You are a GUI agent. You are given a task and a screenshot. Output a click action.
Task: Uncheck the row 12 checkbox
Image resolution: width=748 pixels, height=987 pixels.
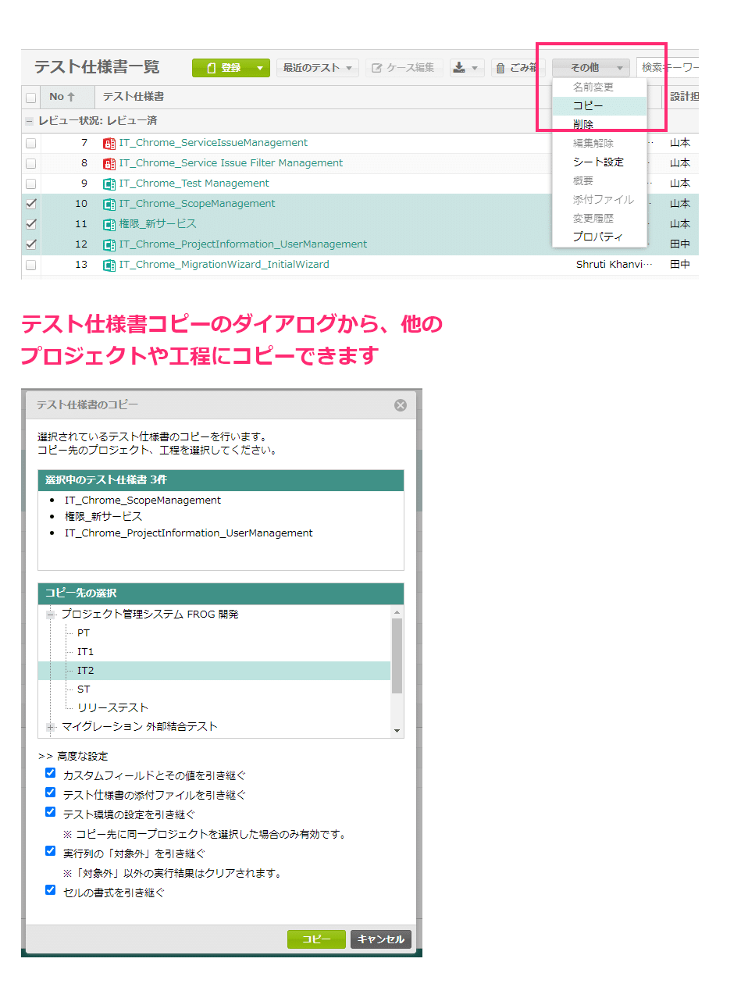[30, 244]
